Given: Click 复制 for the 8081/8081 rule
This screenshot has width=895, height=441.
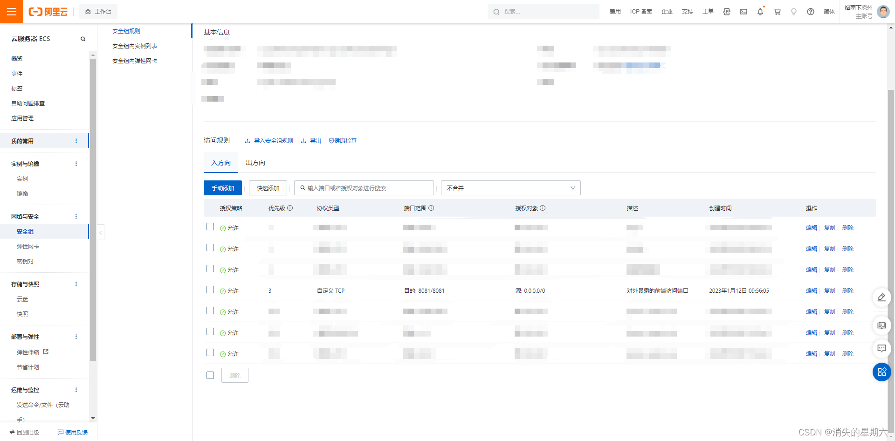Looking at the screenshot, I should point(830,291).
